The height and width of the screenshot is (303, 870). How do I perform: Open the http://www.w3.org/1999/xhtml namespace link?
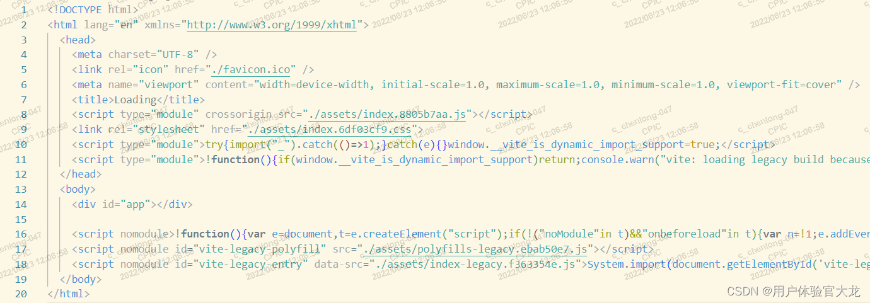click(272, 25)
